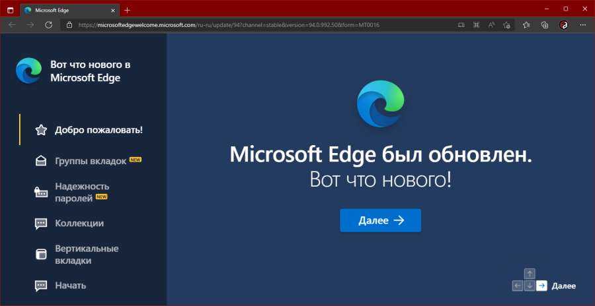Open 'Вертикальные вкладки' section
Screen dimensions: 595x306
76,255
